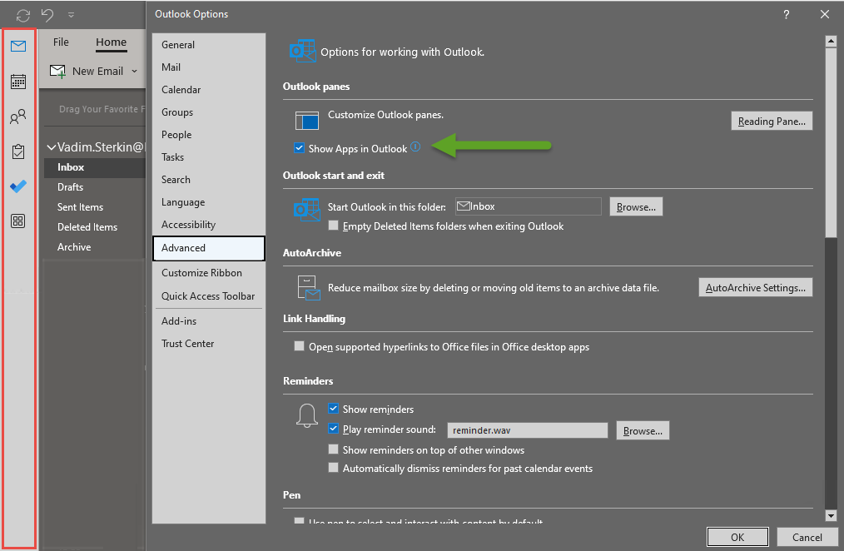The image size is (844, 551).
Task: Click the Start Outlook in this folder field
Action: (528, 206)
